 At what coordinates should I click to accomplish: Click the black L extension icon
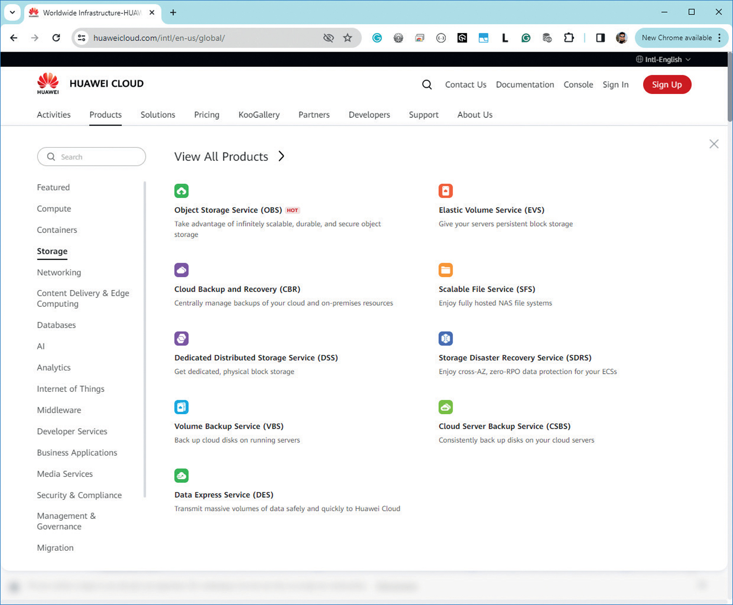[505, 38]
